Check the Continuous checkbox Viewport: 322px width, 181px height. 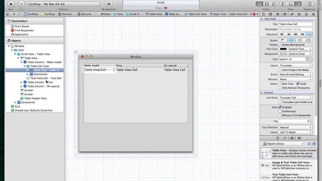280,111
